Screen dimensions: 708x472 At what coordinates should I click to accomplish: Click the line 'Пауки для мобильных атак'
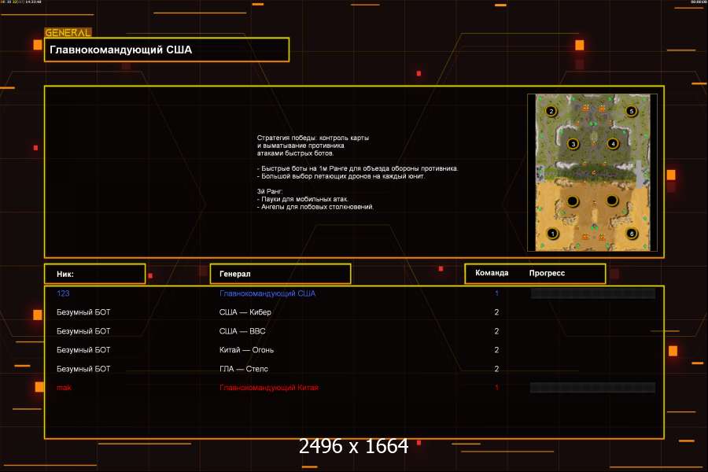coord(303,199)
